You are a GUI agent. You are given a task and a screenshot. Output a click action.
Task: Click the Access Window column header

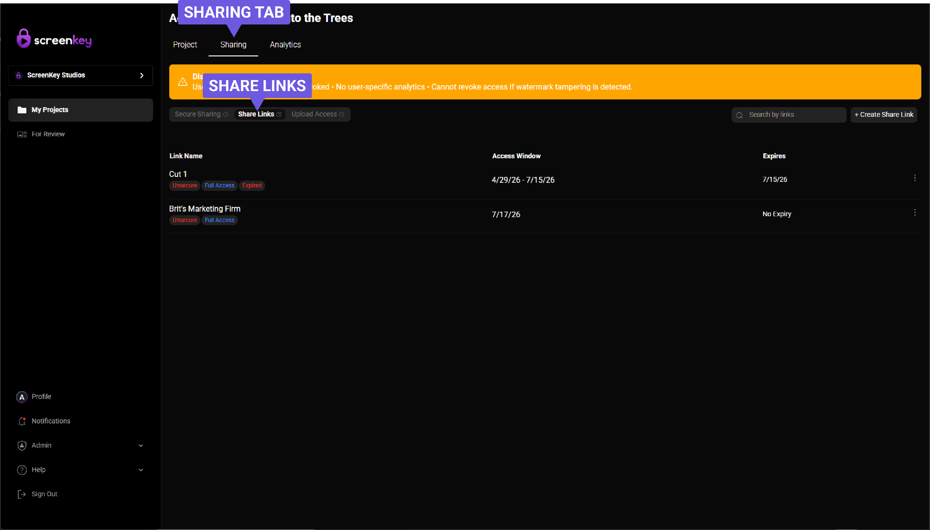(x=516, y=156)
